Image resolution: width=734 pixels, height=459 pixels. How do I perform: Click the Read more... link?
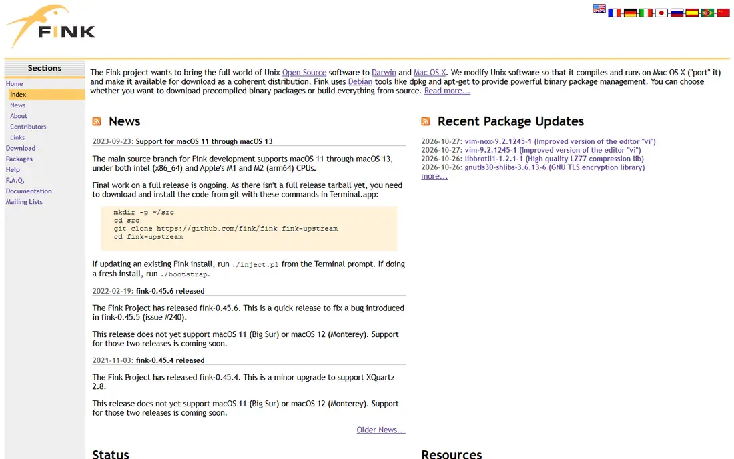[x=447, y=91]
